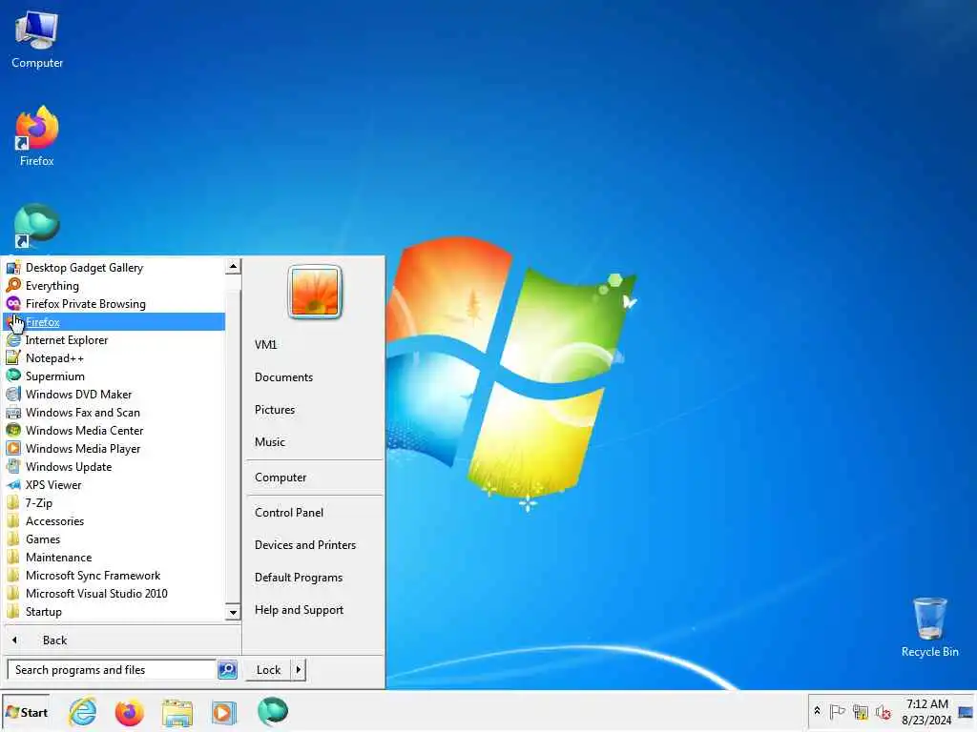977x732 pixels.
Task: Open Internet Explorer from the taskbar
Action: tap(82, 712)
